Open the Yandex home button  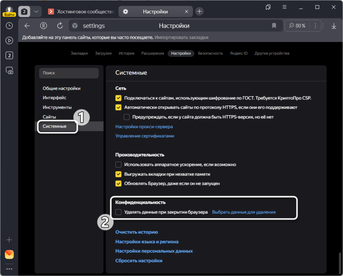pos(43,26)
